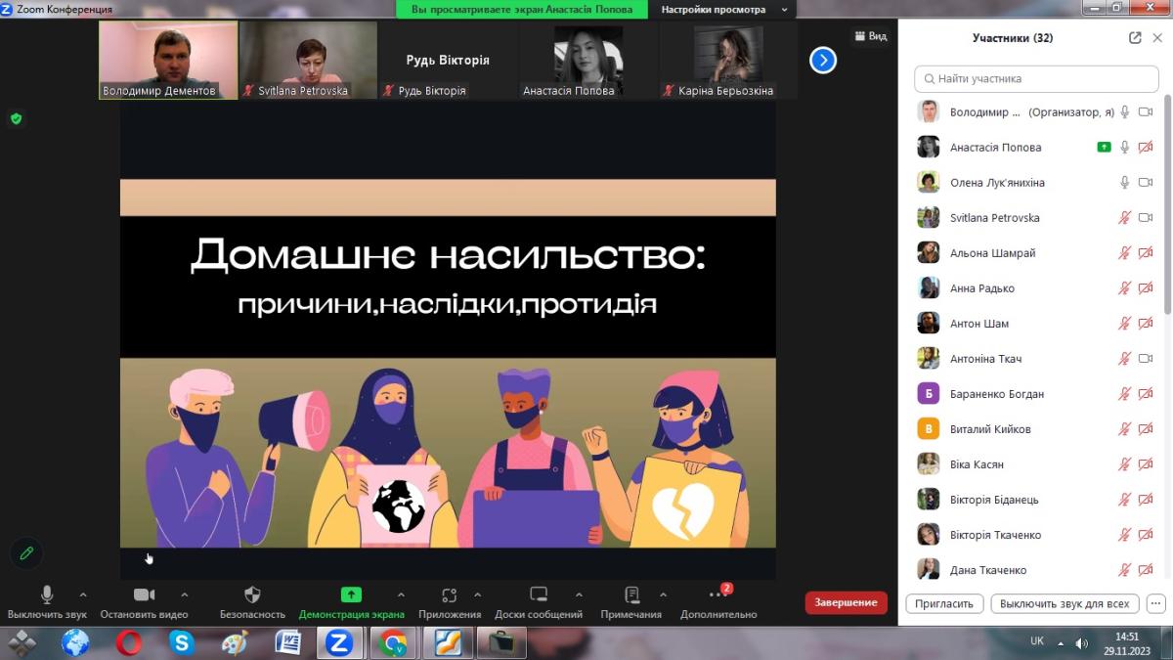
Task: Click the green Демонстрация экрана share icon
Action: coord(351,594)
